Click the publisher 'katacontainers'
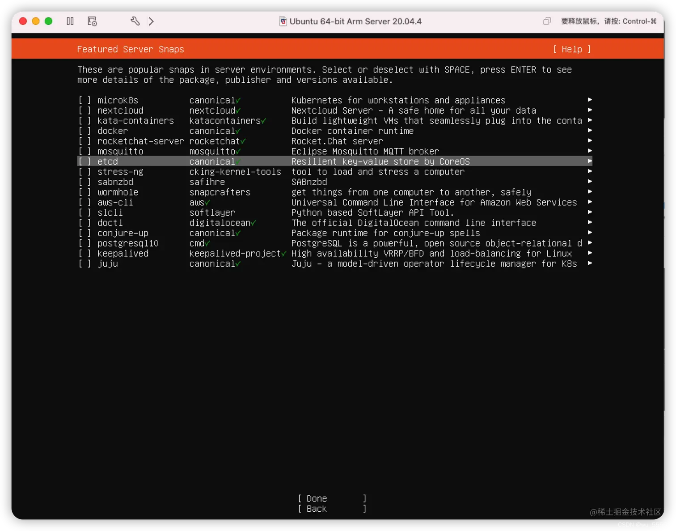This screenshot has height=531, width=676. (x=225, y=121)
